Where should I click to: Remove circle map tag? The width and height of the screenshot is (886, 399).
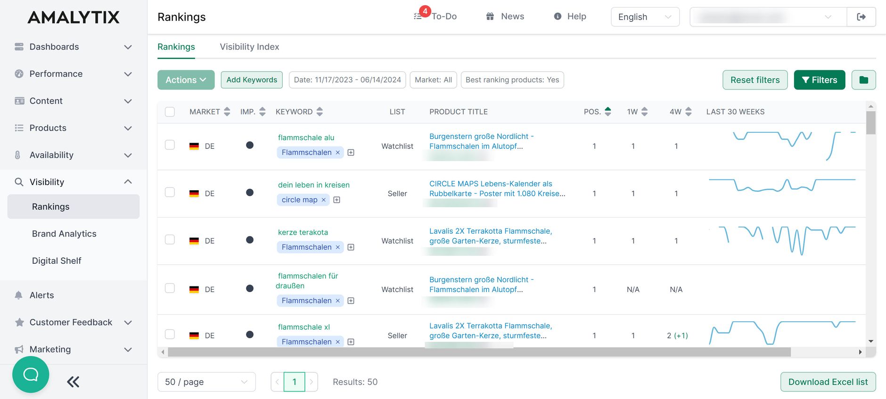tap(323, 200)
